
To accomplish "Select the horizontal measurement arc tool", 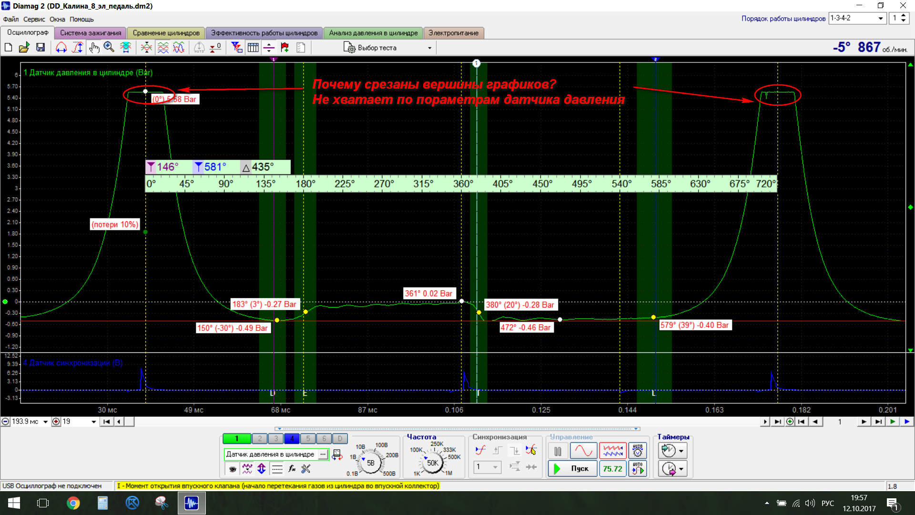I will coord(61,47).
